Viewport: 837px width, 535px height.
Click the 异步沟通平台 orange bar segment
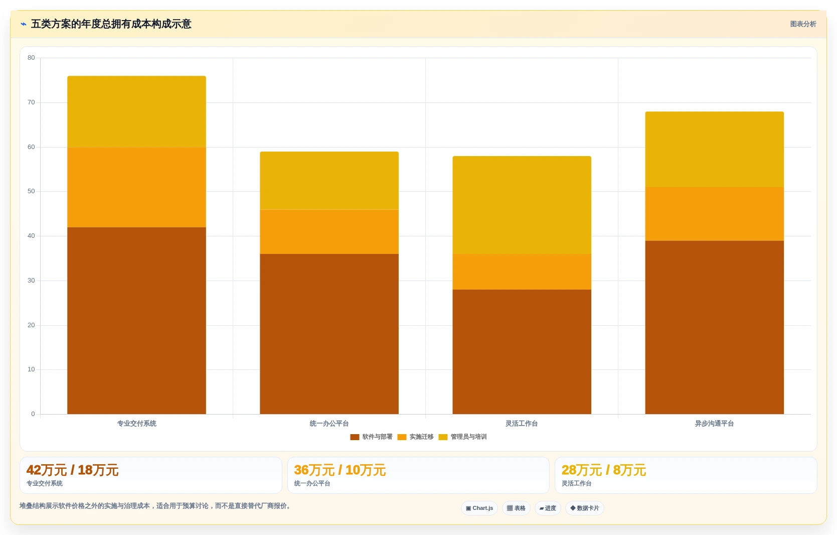(714, 214)
